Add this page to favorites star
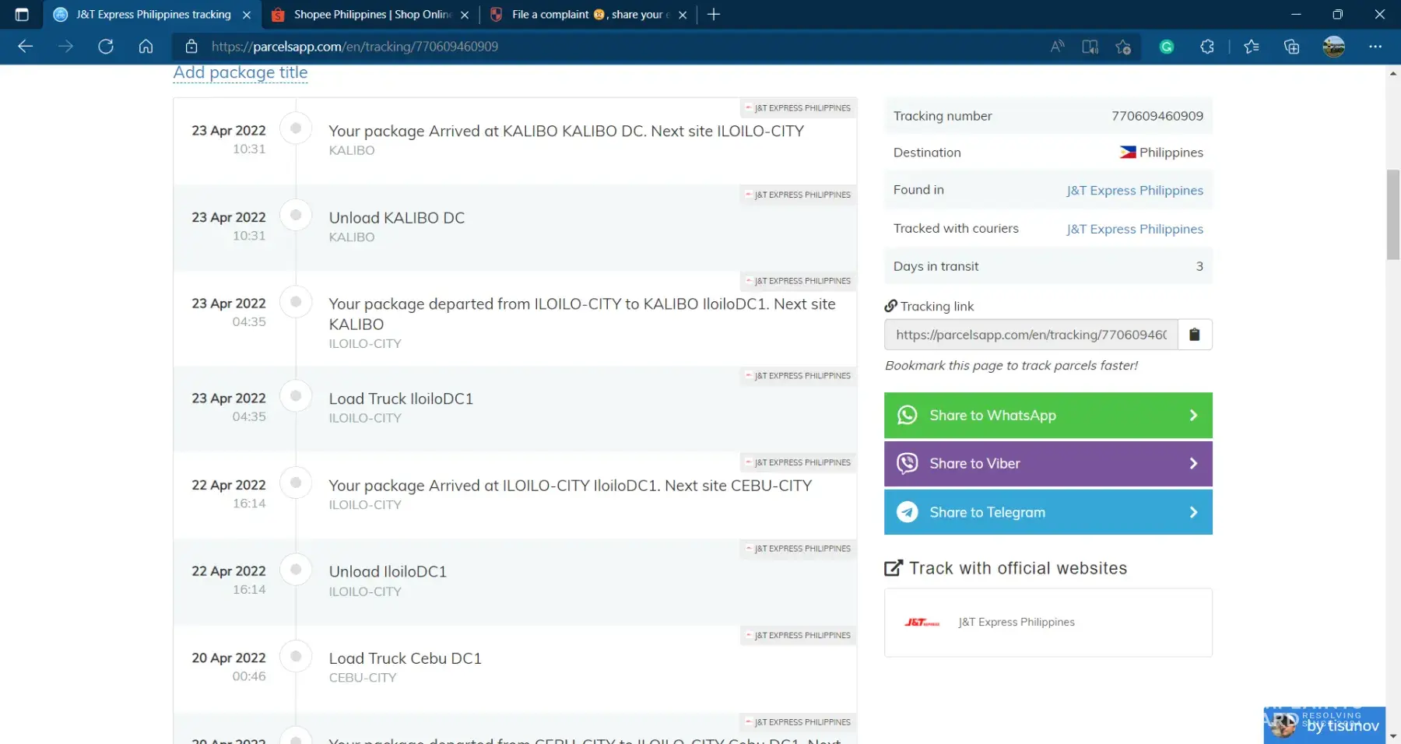1401x744 pixels. coord(1122,47)
